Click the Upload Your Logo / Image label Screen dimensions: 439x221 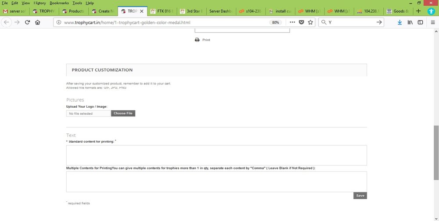click(87, 107)
